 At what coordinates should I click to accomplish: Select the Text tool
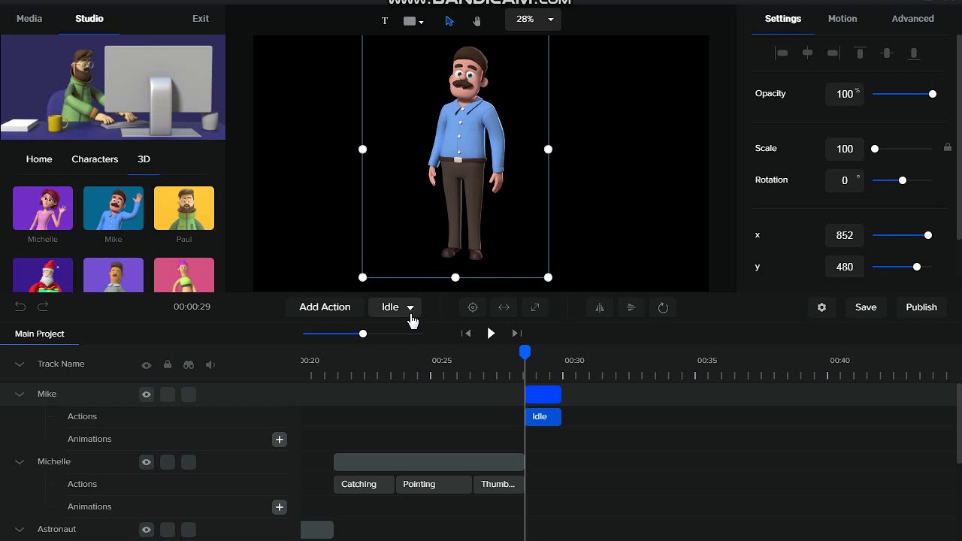coord(385,21)
